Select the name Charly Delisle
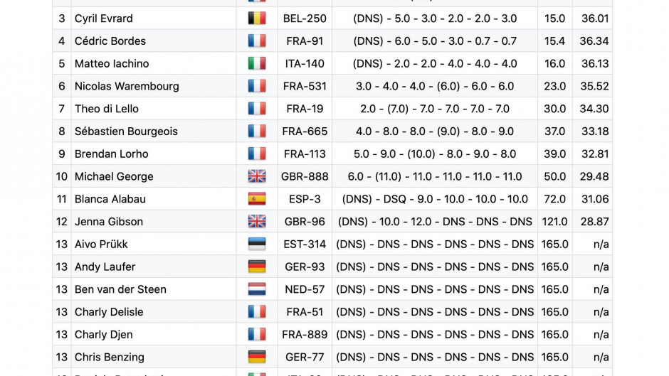Screen dimensions: 669x376 [x=109, y=312]
